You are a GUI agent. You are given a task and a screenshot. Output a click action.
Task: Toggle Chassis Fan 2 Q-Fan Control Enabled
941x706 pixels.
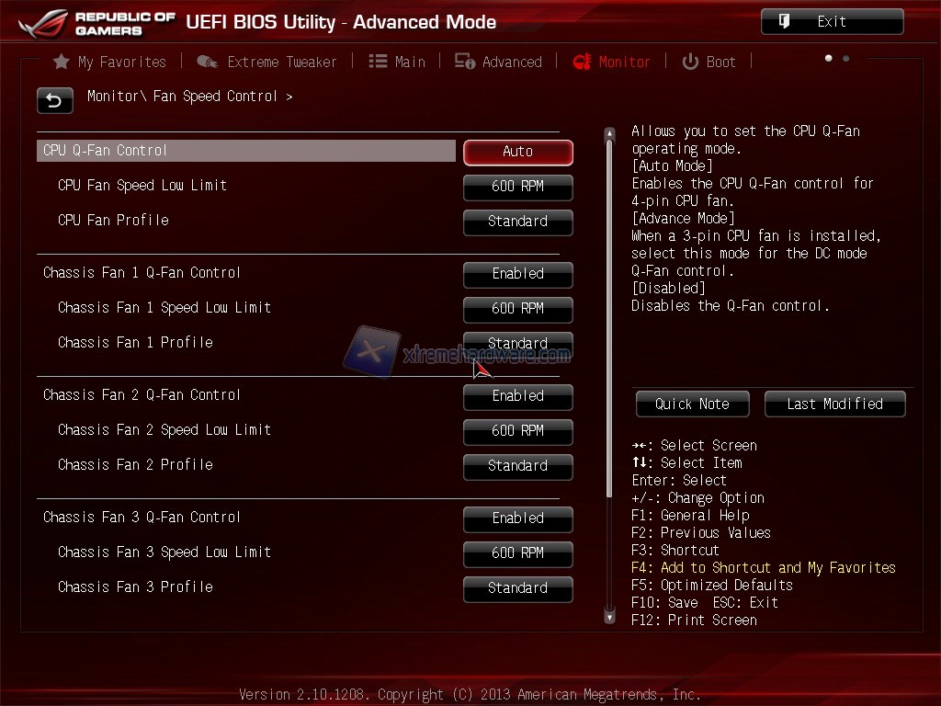[518, 396]
